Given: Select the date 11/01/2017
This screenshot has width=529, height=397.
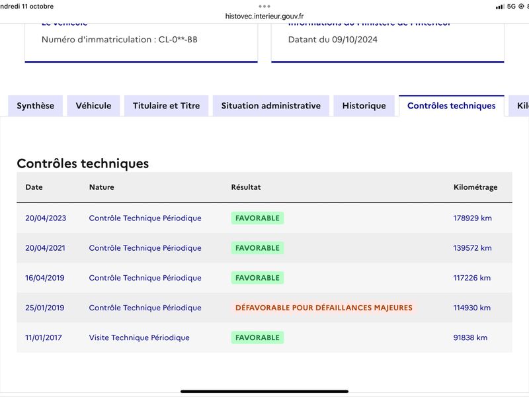Looking at the screenshot, I should 44,337.
